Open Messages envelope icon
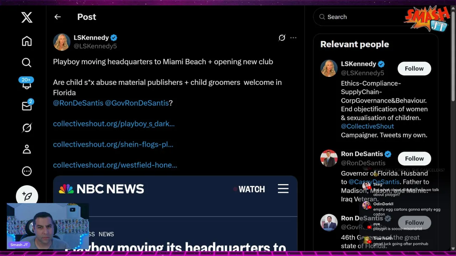This screenshot has height=256, width=456. (x=27, y=106)
